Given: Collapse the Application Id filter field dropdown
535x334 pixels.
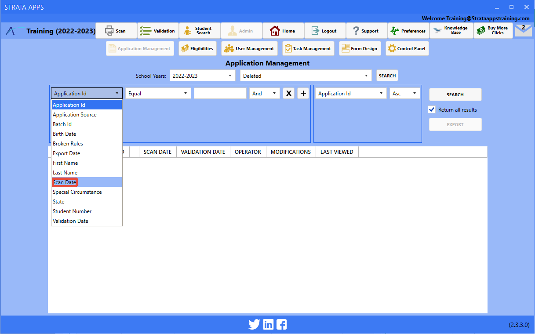Looking at the screenshot, I should click(87, 93).
